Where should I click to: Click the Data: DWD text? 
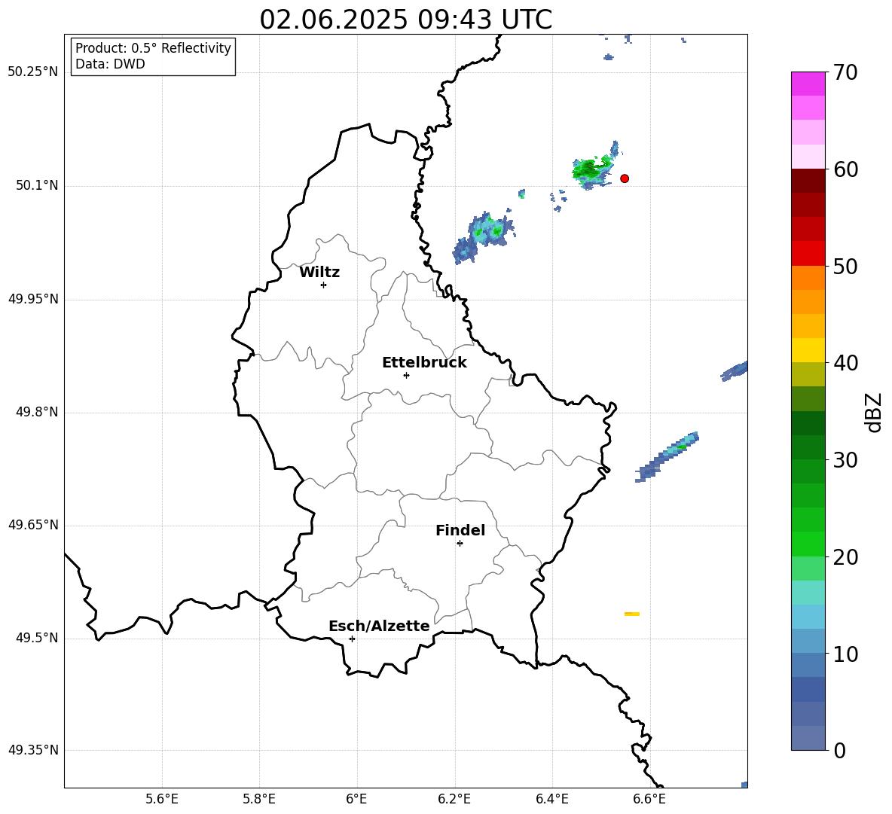point(110,64)
